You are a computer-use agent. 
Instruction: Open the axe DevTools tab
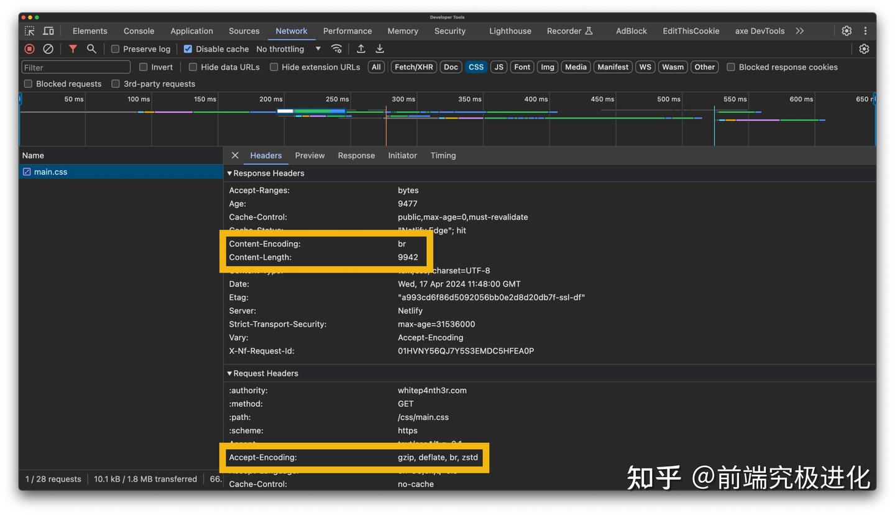click(x=760, y=31)
